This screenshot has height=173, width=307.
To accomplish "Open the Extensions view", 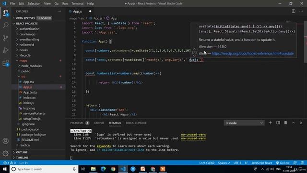I will (x=5, y=63).
